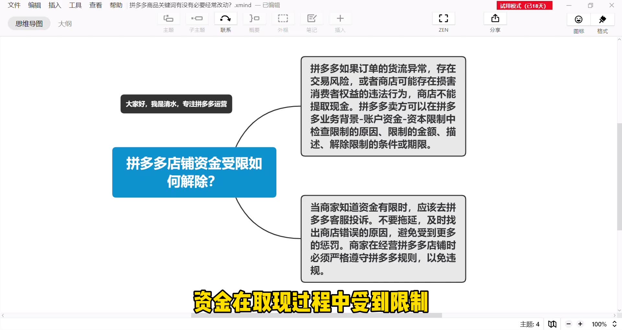Viewport: 622px width, 330px height.
Task: Open the 笔记 notes tool
Action: click(312, 19)
